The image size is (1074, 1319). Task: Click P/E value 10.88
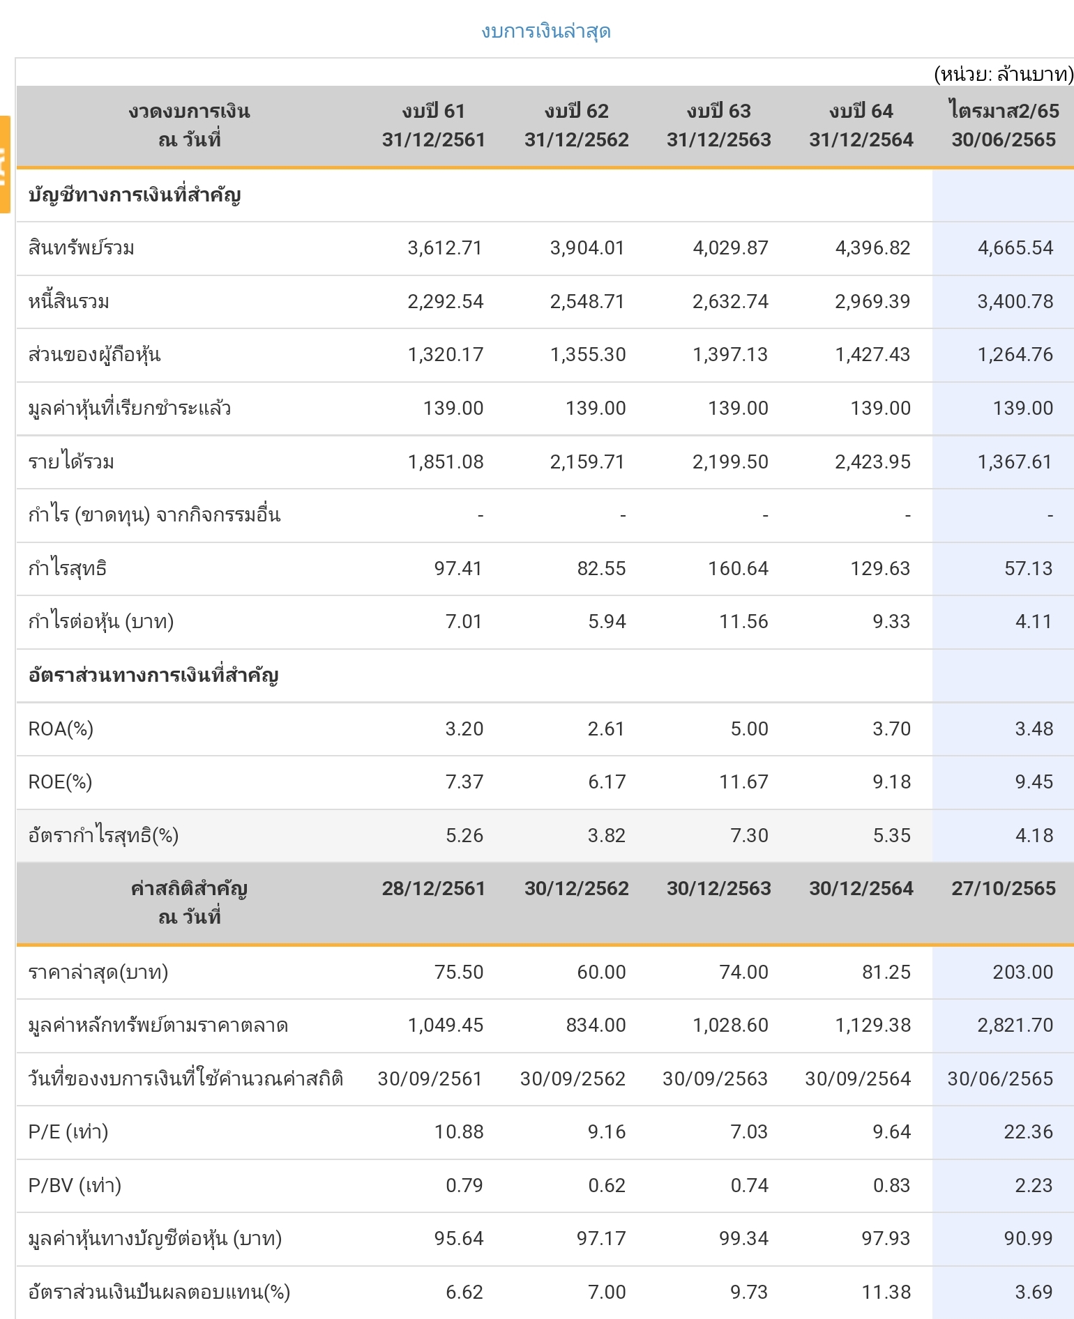coord(459,1132)
